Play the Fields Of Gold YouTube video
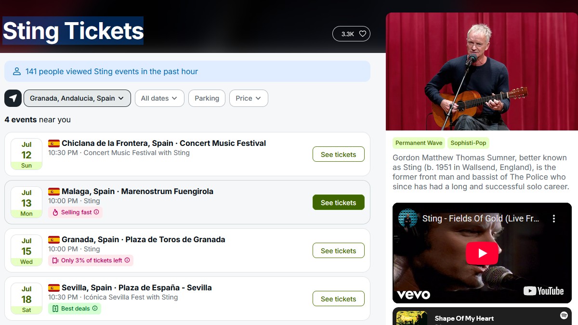 pyautogui.click(x=482, y=253)
